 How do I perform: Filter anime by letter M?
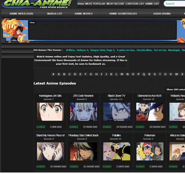coord(122,74)
